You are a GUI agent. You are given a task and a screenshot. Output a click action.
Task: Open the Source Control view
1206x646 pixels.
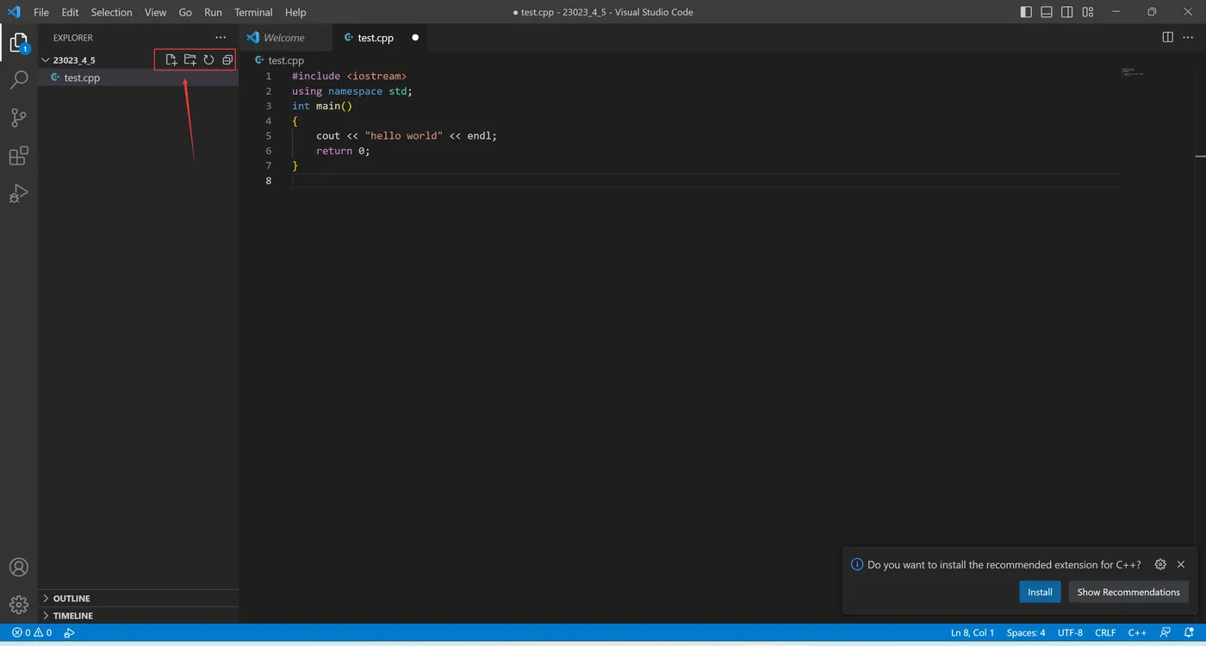click(x=18, y=118)
